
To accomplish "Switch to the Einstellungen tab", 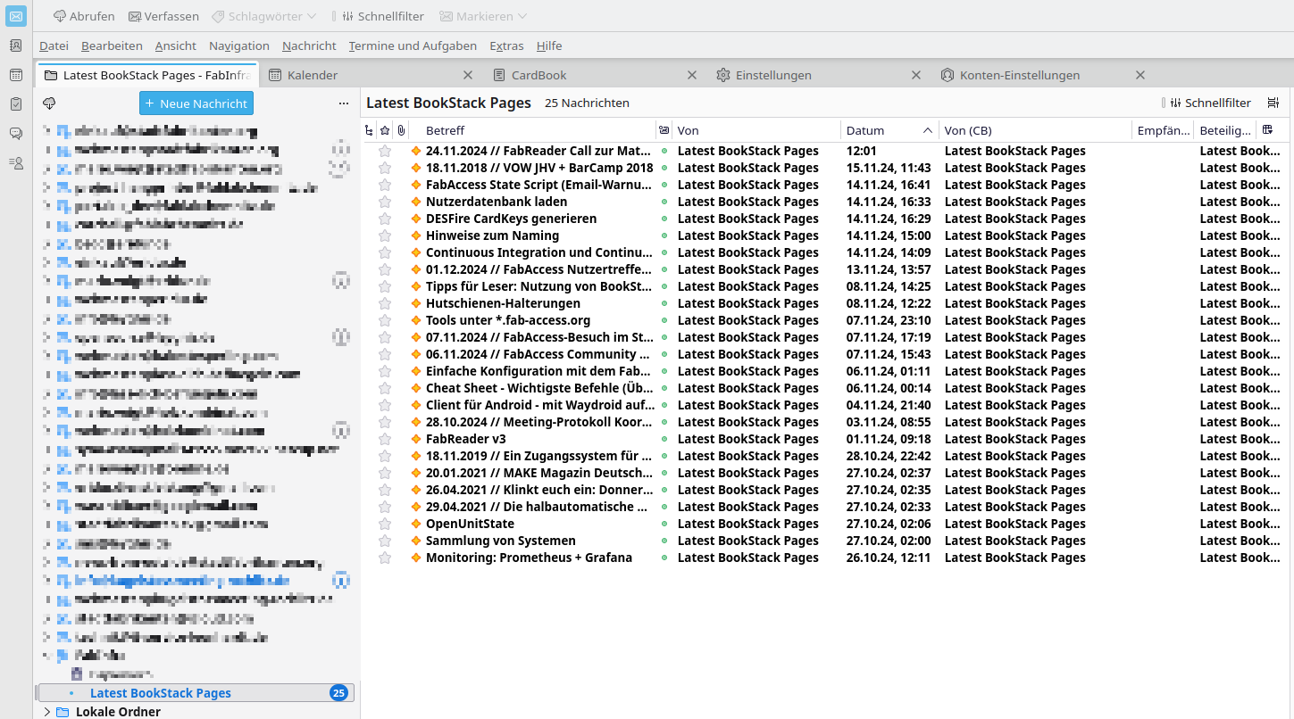I will [x=819, y=75].
